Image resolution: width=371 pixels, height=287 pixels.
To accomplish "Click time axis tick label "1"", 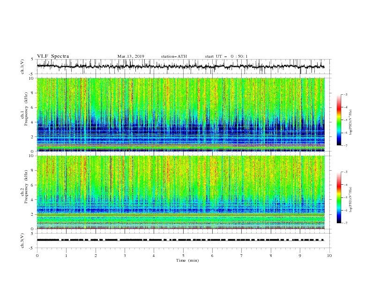I will (x=66, y=256).
